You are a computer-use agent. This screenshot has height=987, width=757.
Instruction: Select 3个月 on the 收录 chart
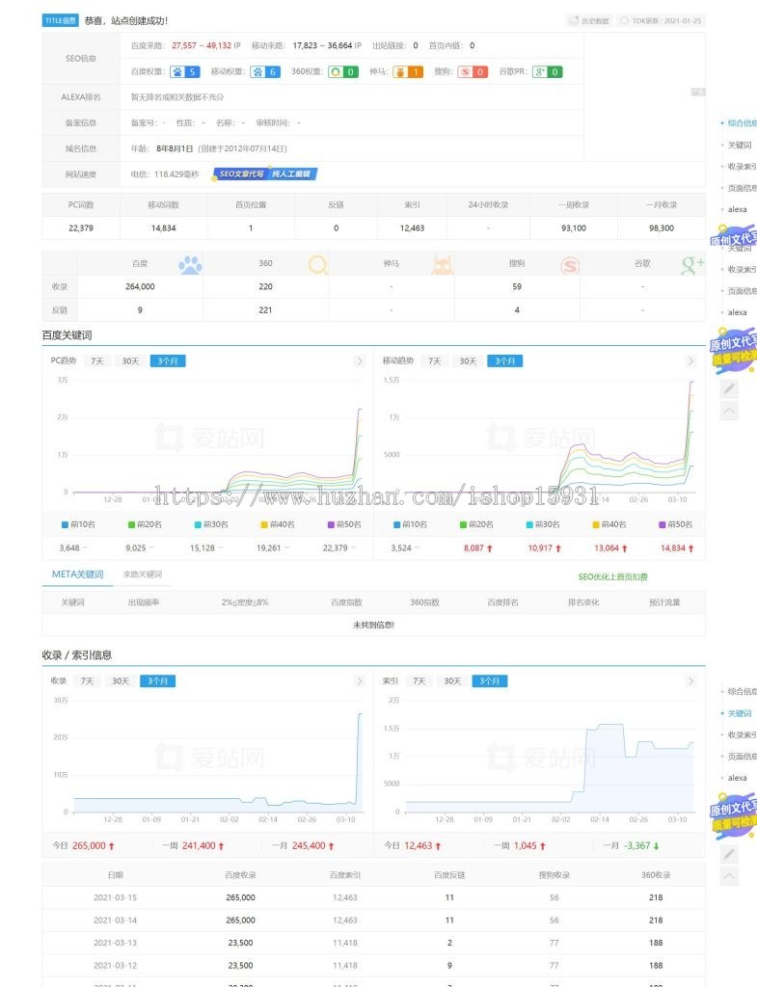(x=157, y=681)
